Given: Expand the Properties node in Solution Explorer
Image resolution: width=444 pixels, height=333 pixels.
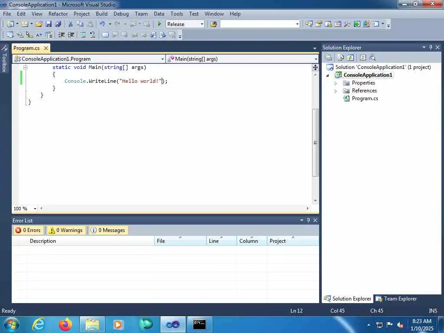Looking at the screenshot, I should point(336,83).
